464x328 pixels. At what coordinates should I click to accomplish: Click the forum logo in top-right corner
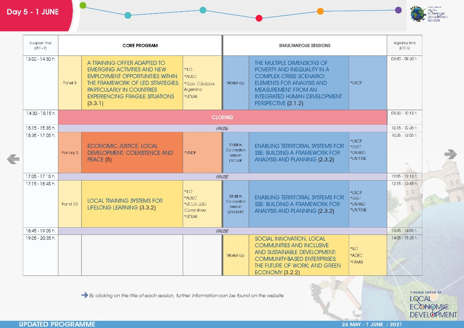(429, 14)
